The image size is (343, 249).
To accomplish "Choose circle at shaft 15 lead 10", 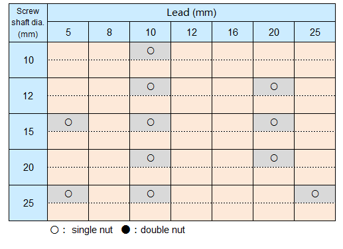I will click(151, 123).
